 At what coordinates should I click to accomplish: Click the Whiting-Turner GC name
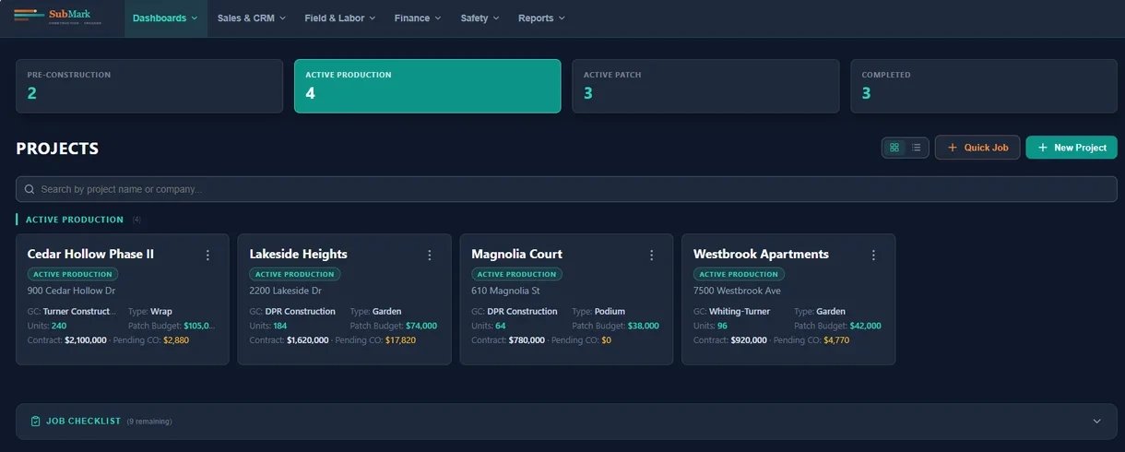tap(740, 312)
